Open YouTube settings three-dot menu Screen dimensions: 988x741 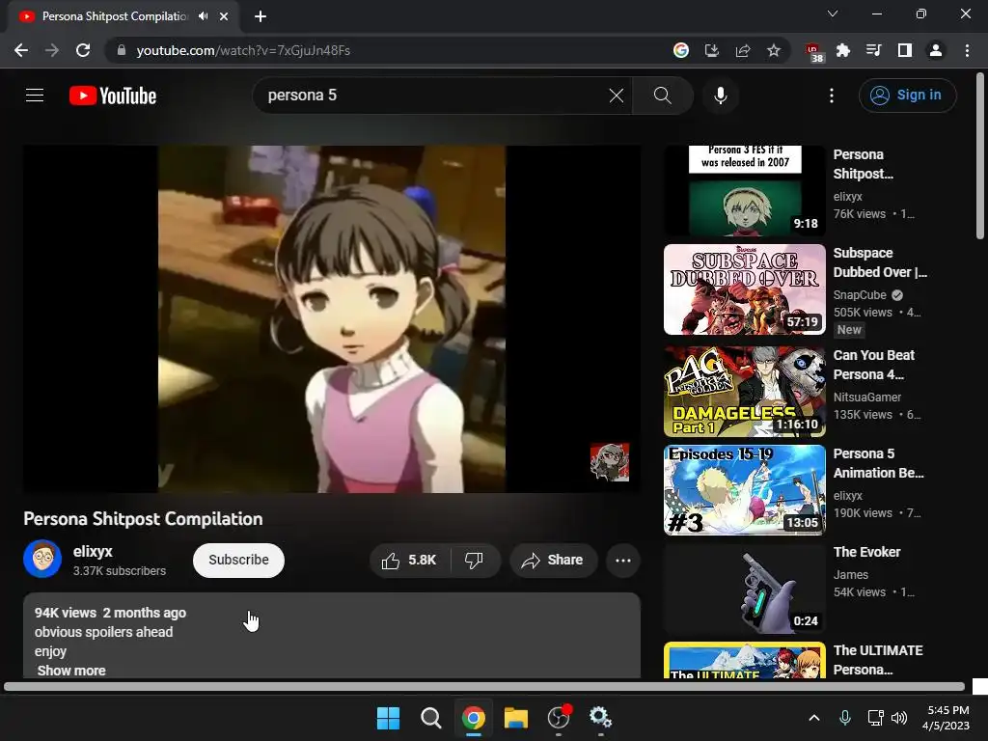coord(832,96)
